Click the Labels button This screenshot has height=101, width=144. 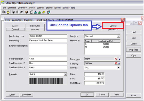(12, 95)
